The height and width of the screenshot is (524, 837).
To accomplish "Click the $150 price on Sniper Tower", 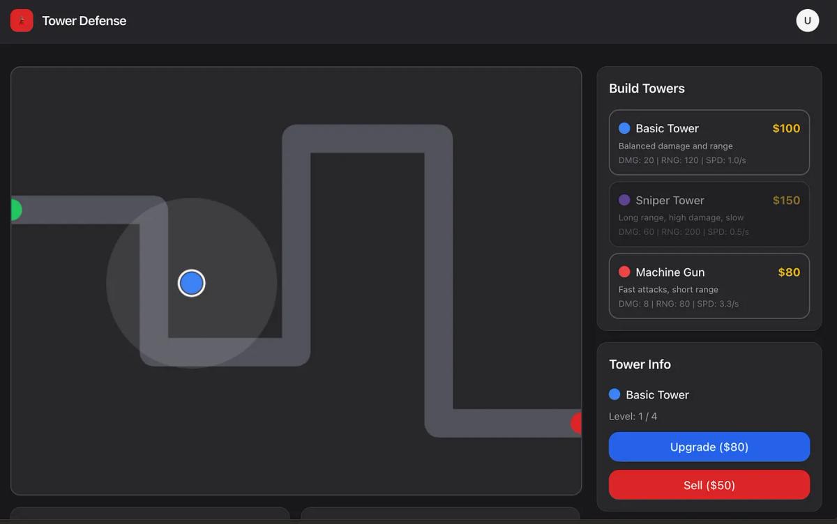I will coord(786,200).
